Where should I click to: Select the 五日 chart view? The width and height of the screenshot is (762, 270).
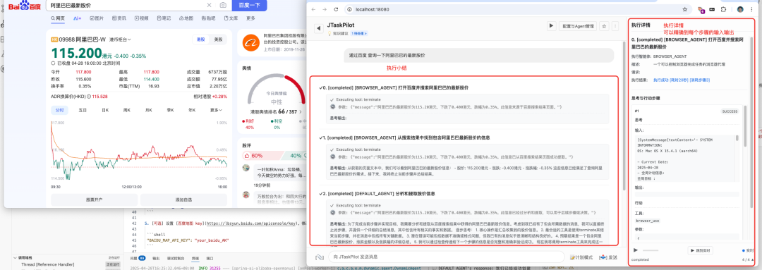click(83, 110)
